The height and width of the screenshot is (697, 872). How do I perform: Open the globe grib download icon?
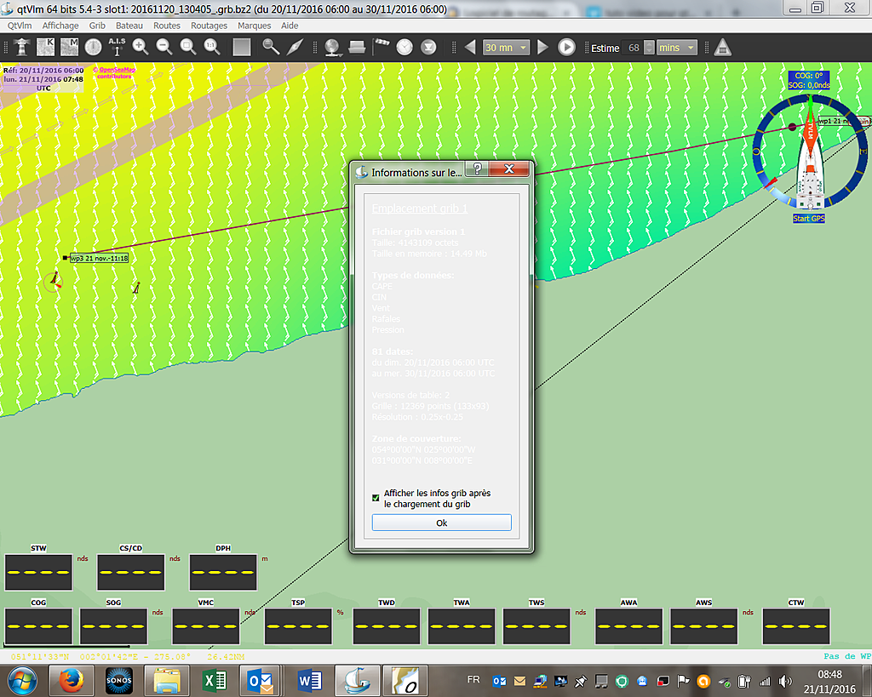(332, 48)
